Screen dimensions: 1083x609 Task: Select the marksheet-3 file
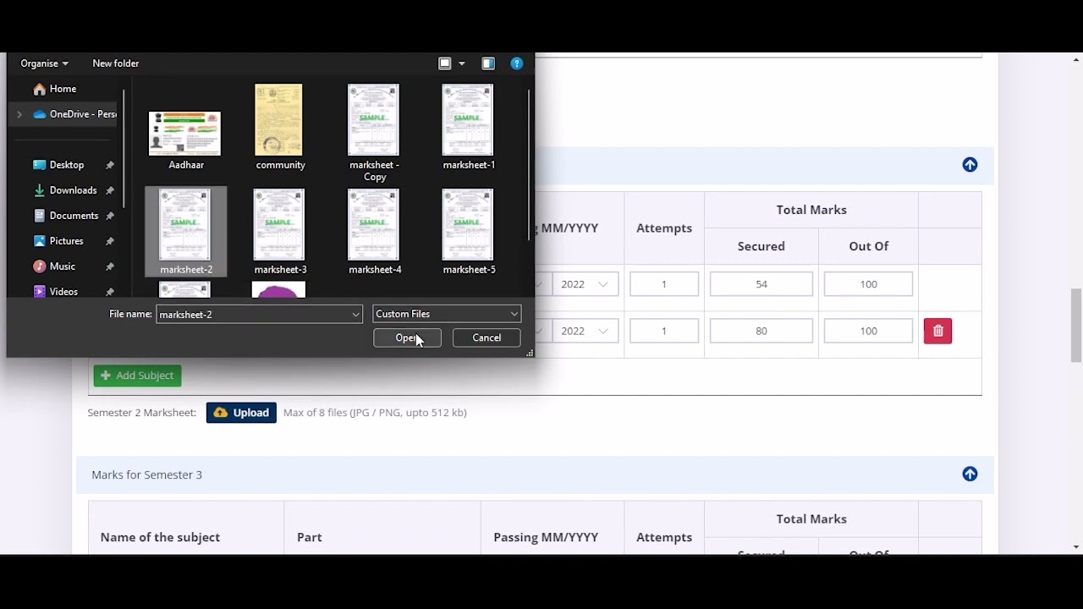click(x=280, y=231)
